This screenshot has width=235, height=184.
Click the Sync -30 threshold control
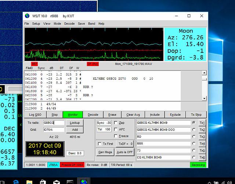coord(104,123)
